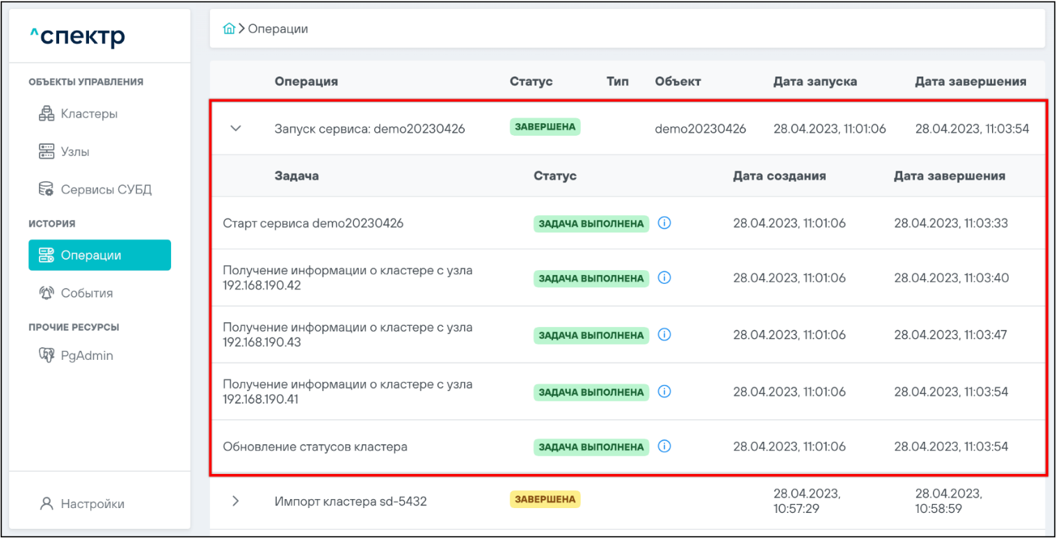Viewport: 1056px width, 538px height.
Task: Click the Операции breadcrumb text
Action: tap(278, 29)
